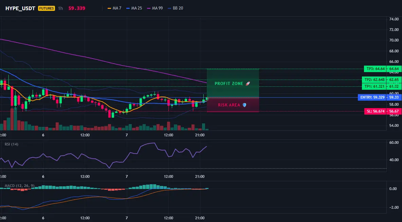
Task: Click the TP3: 64.64 price label
Action: pyautogui.click(x=375, y=69)
